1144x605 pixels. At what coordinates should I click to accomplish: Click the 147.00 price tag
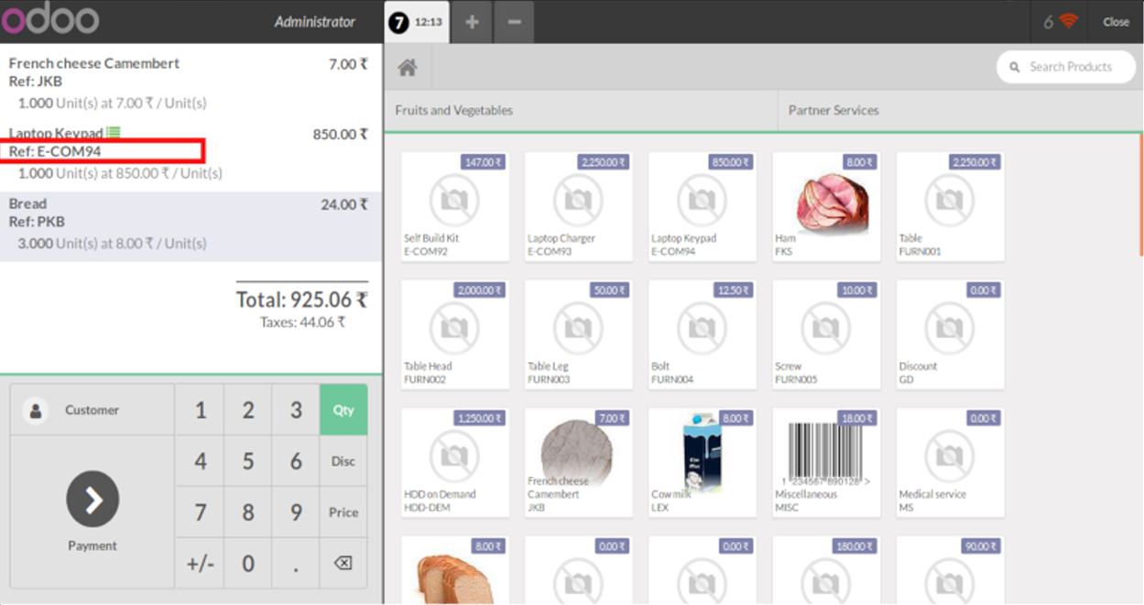(x=485, y=162)
